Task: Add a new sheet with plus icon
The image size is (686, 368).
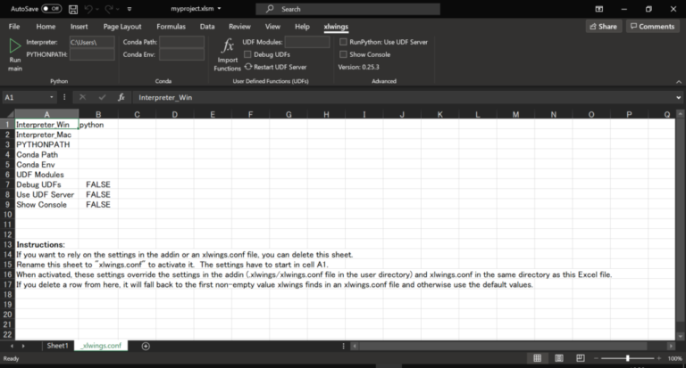Action: (146, 346)
